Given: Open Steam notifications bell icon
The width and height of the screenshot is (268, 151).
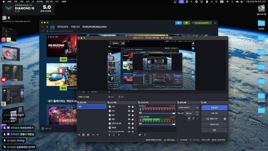Looking at the screenshot, I should tap(187, 23).
